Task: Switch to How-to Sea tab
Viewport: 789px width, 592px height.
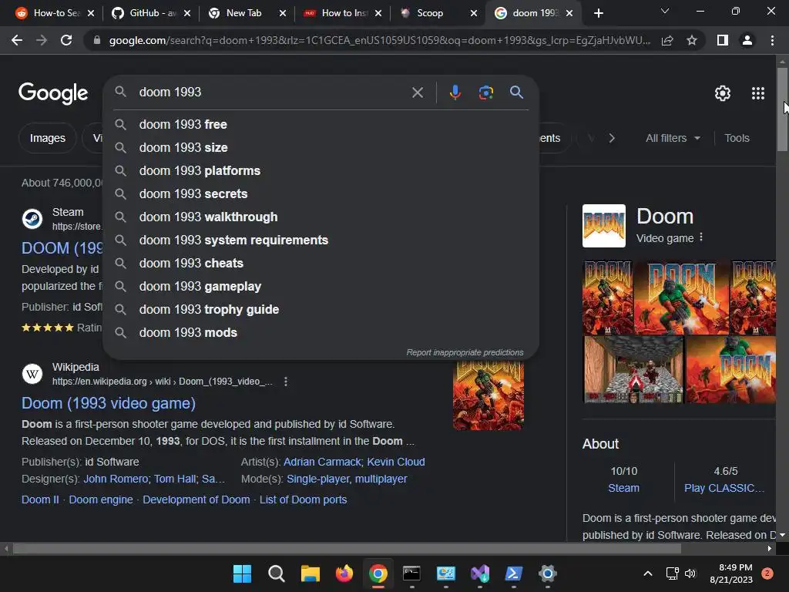Action: 50,13
